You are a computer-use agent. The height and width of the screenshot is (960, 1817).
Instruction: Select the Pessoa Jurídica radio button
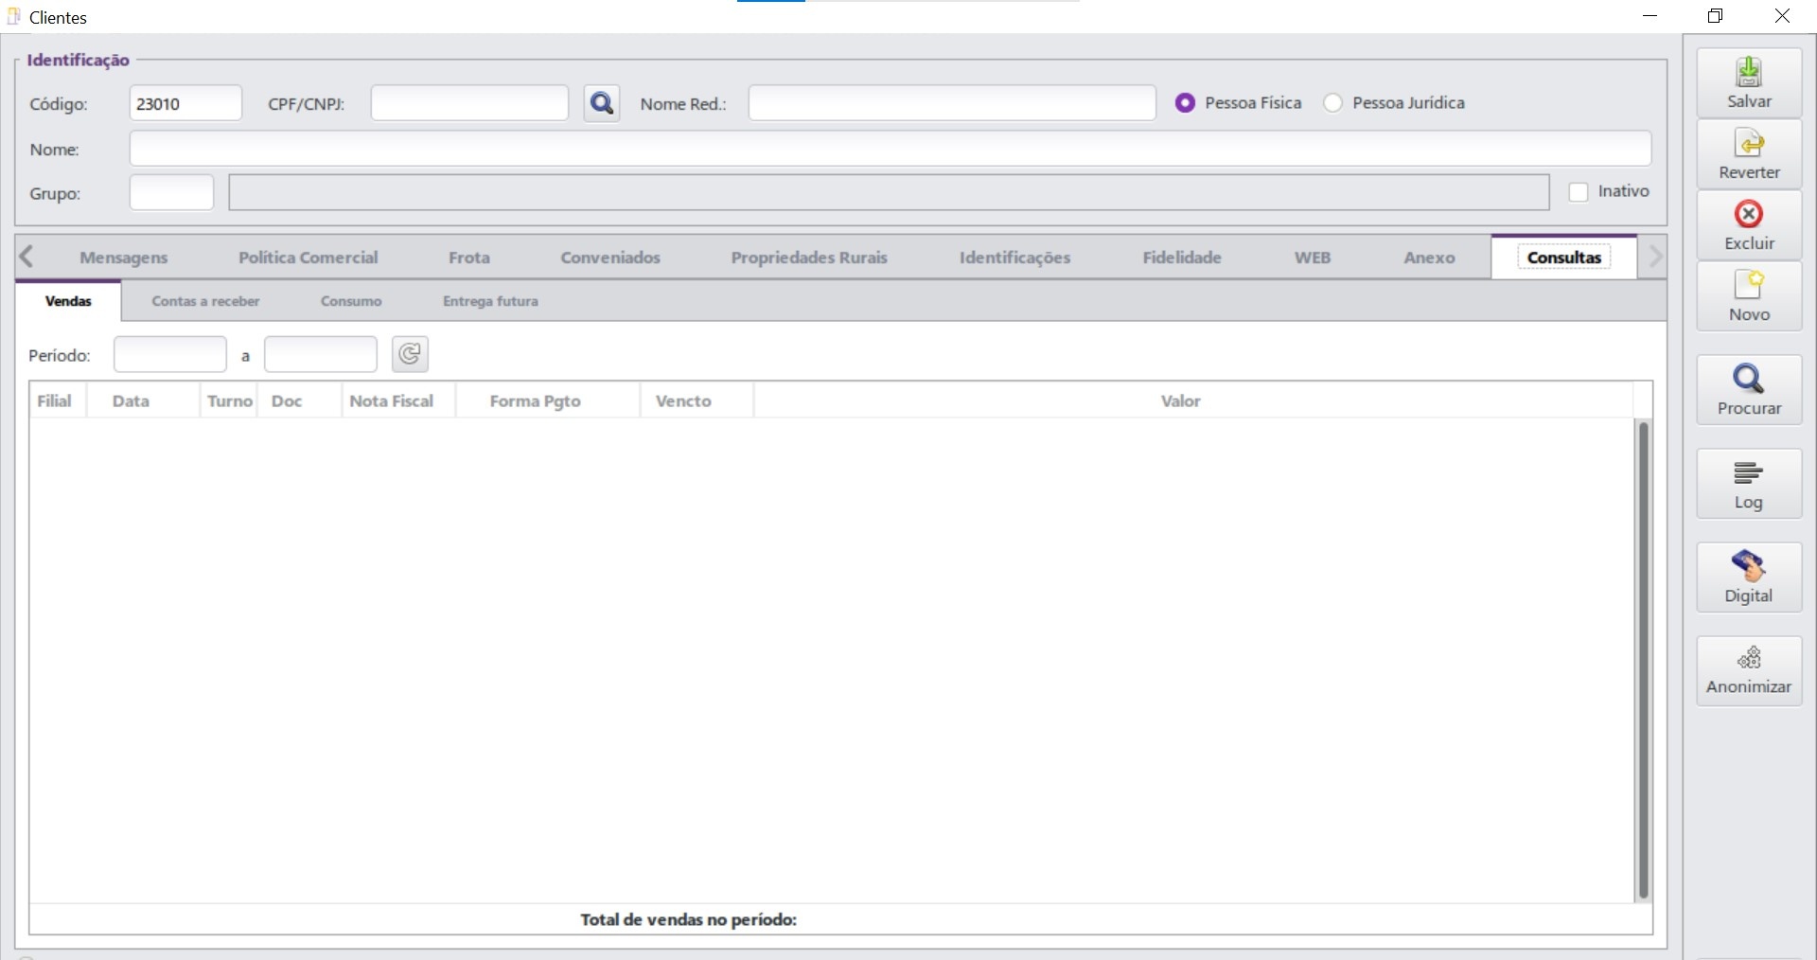(1332, 103)
